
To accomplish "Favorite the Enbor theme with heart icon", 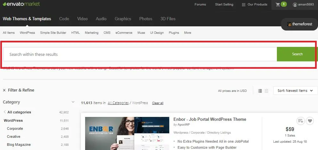I will tap(310, 121).
